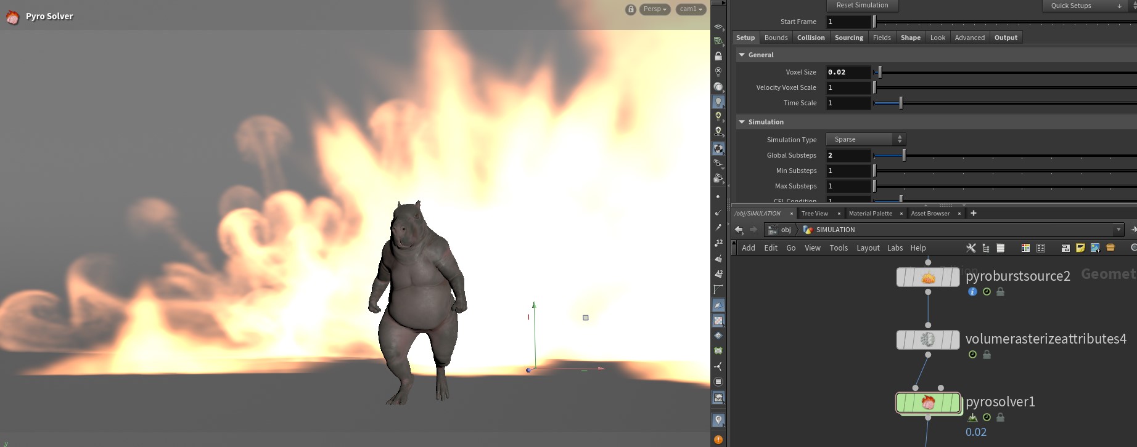Click the pyrosolver1 node icon
The height and width of the screenshot is (447, 1137).
[928, 403]
